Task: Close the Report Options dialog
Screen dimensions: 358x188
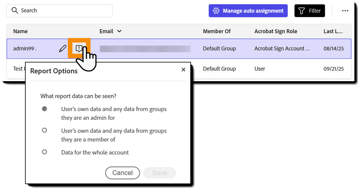Action: (x=183, y=70)
